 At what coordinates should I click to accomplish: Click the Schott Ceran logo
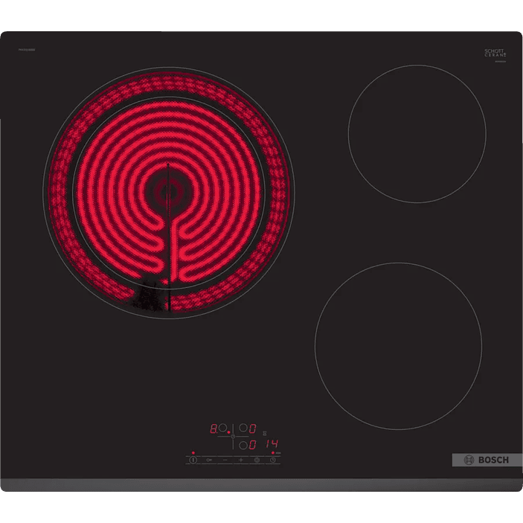(x=495, y=54)
